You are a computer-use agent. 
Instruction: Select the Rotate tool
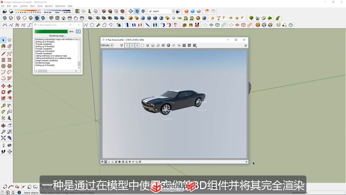[x=4, y=92]
